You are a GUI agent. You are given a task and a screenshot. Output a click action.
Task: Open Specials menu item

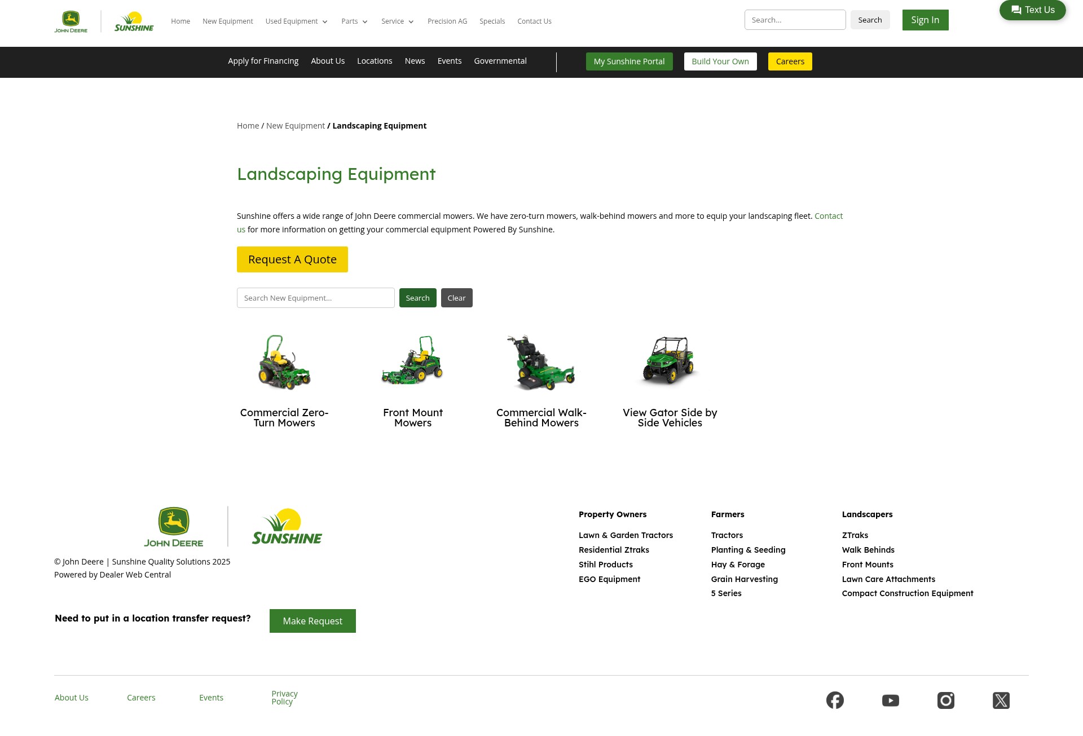click(492, 21)
